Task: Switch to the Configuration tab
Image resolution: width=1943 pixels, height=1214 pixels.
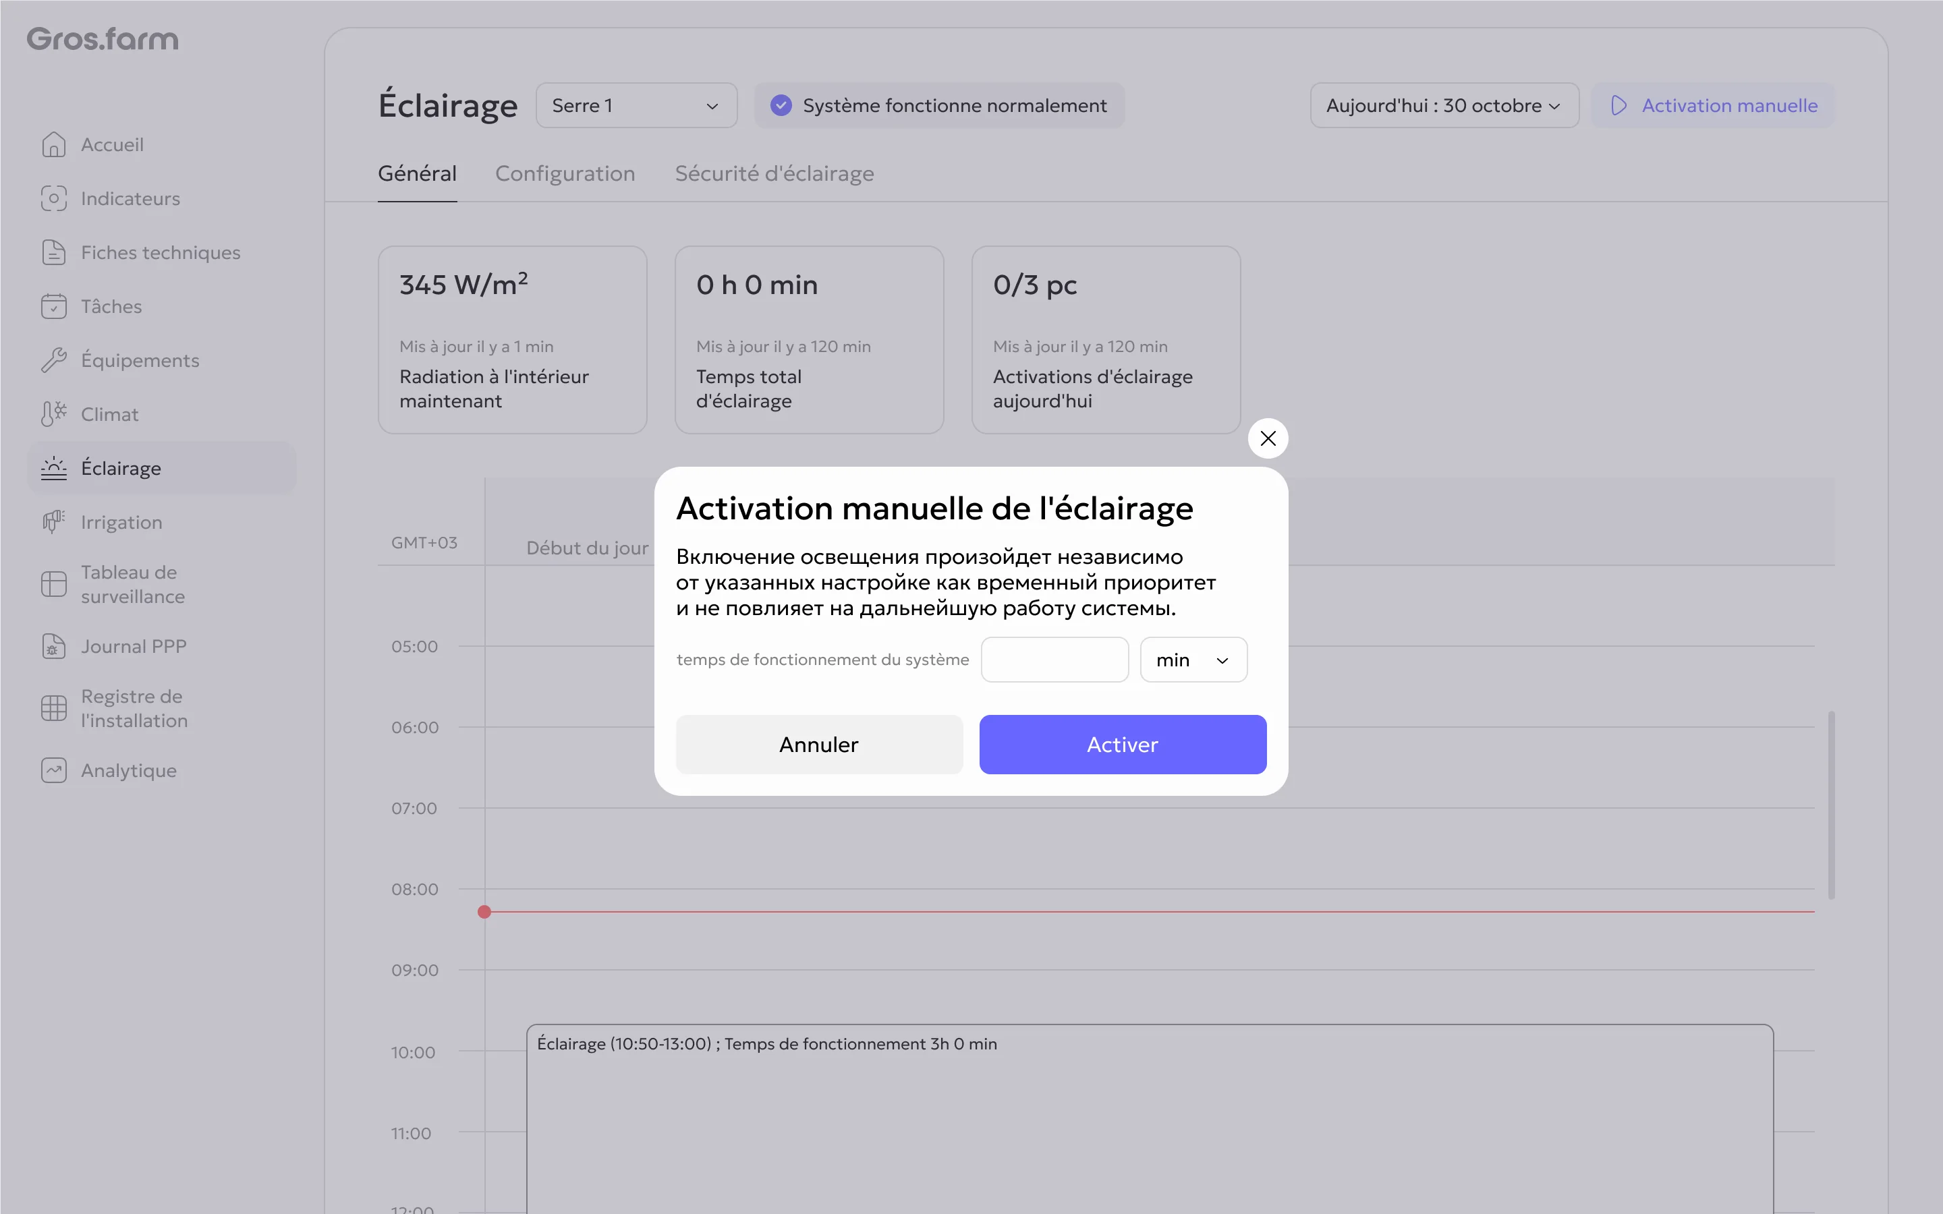Action: coord(565,173)
